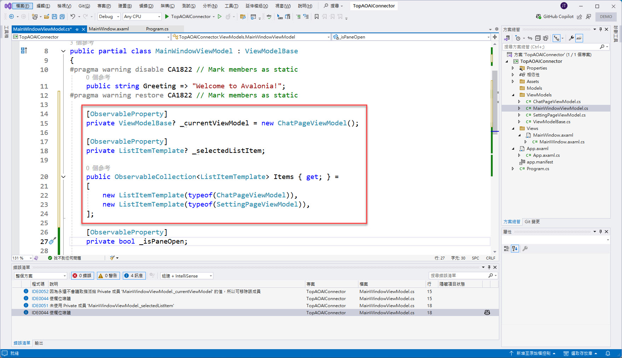Click the abc spell checker icon
Screen dimensions: 622x358
[269, 17]
